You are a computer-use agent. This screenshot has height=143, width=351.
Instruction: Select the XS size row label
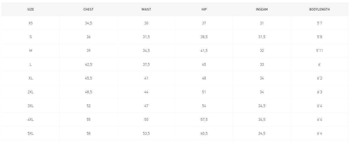pos(31,23)
